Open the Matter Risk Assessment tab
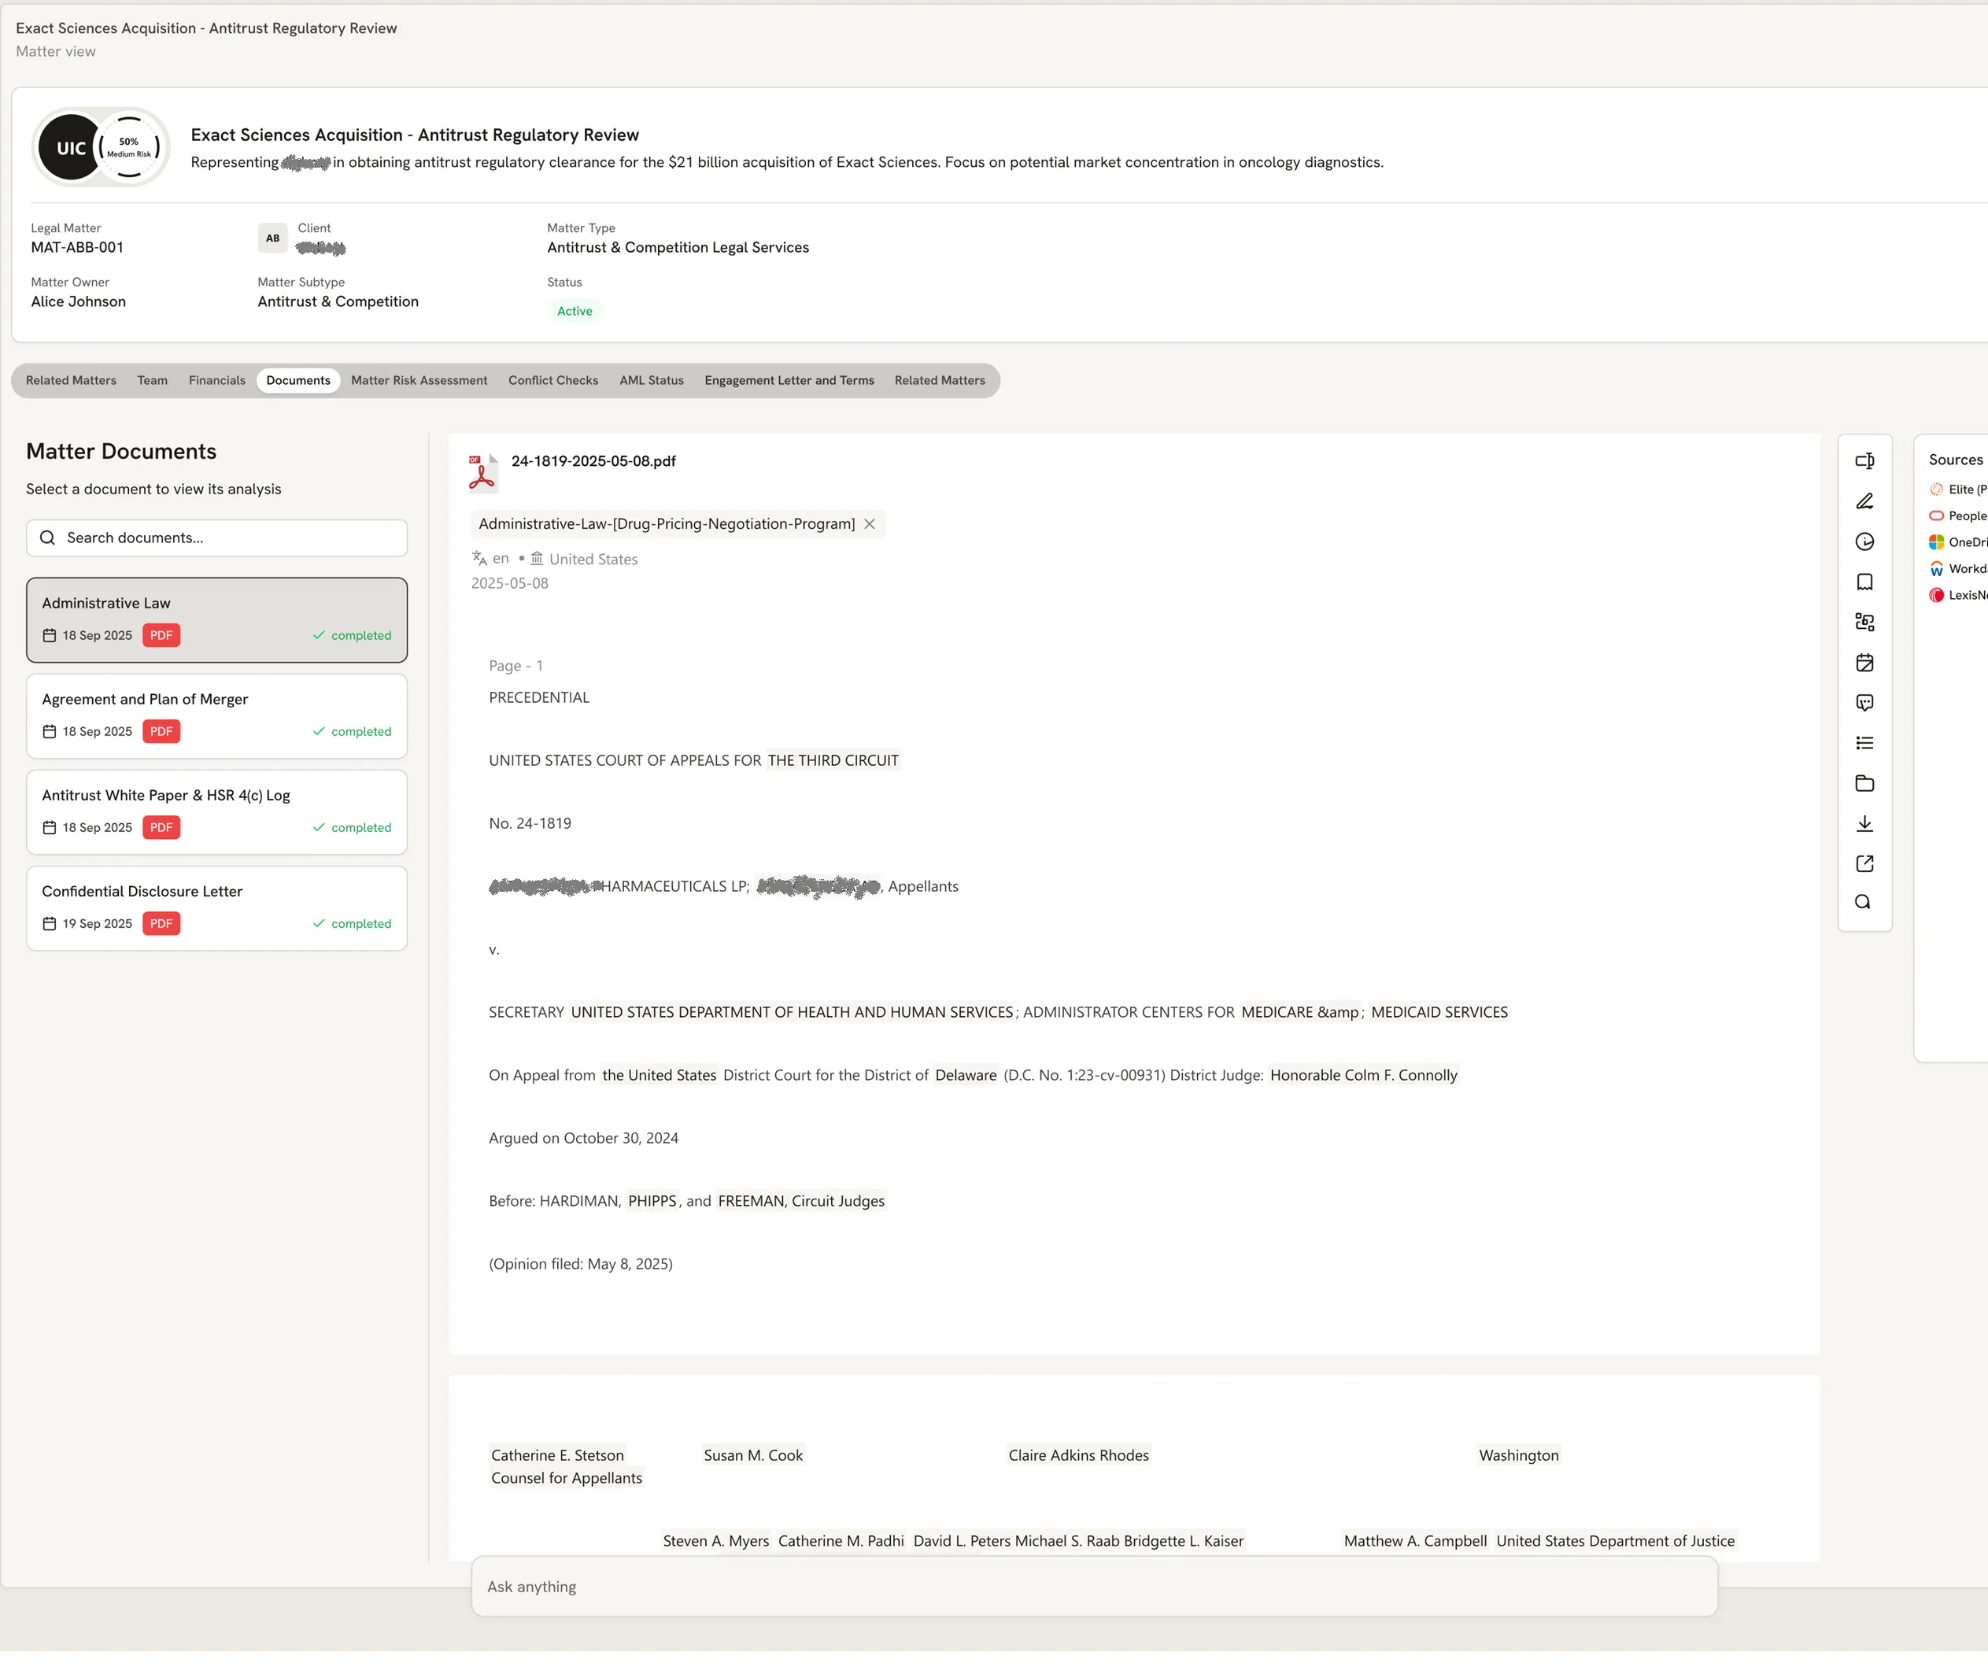This screenshot has height=1663, width=1988. click(419, 380)
